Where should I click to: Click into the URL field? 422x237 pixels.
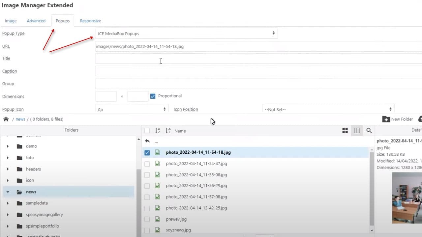tap(258, 46)
